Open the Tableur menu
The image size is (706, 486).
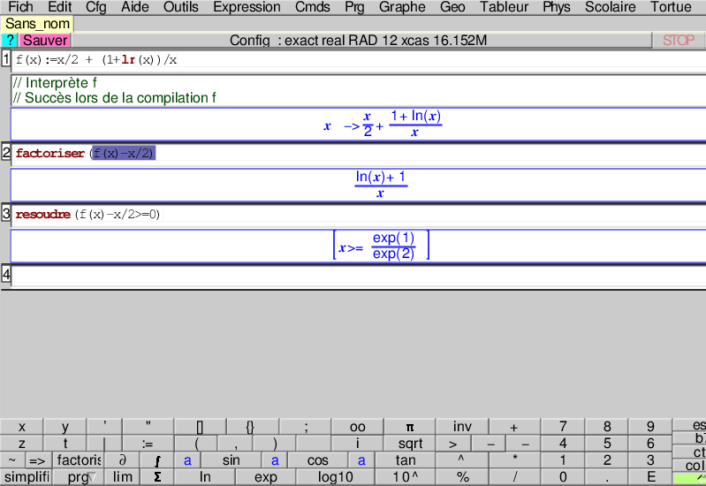(x=504, y=7)
